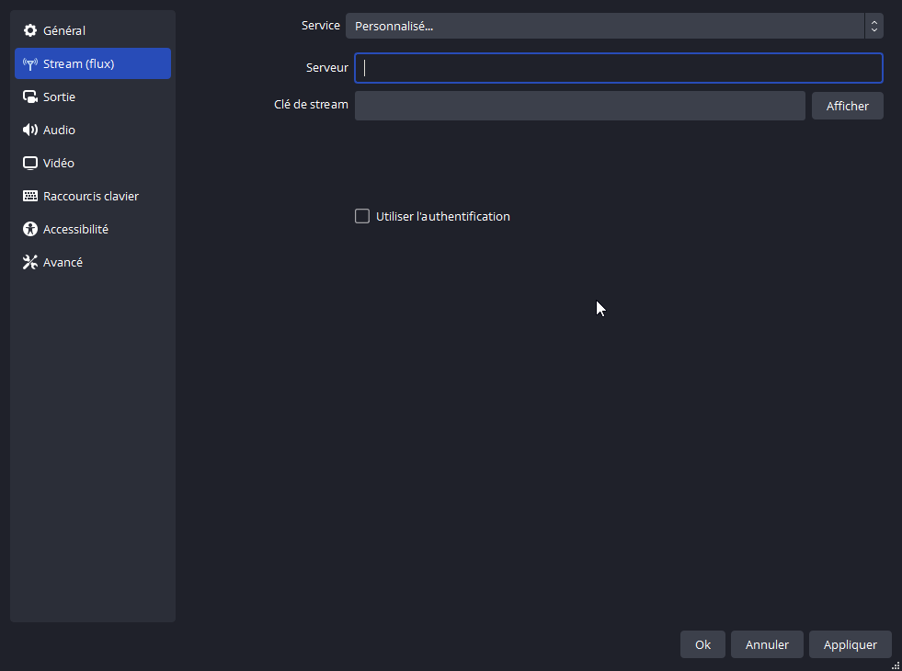Click into the Clé de stream field
Image resolution: width=902 pixels, height=671 pixels.
tap(579, 106)
